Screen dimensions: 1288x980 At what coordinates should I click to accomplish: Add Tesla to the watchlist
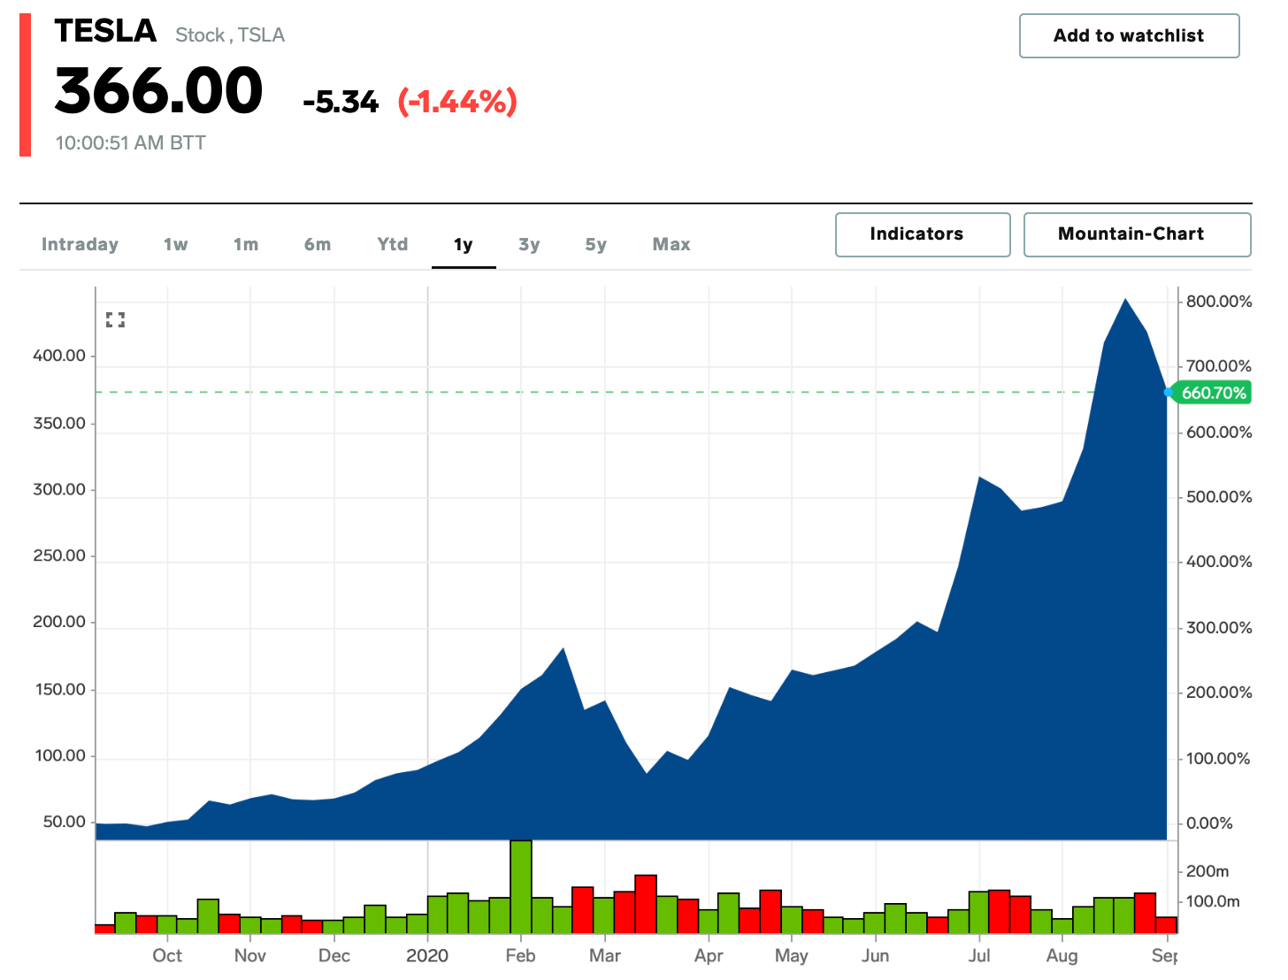coord(1129,35)
